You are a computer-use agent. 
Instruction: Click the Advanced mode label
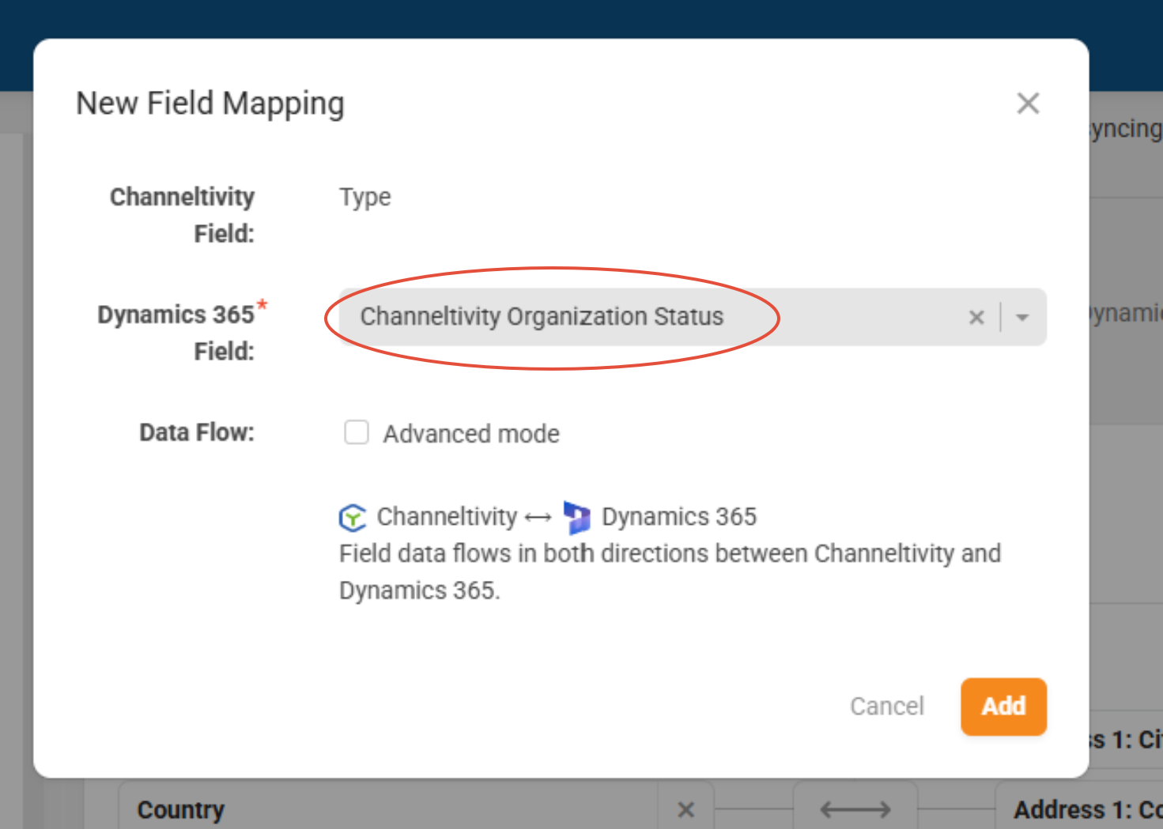point(471,434)
